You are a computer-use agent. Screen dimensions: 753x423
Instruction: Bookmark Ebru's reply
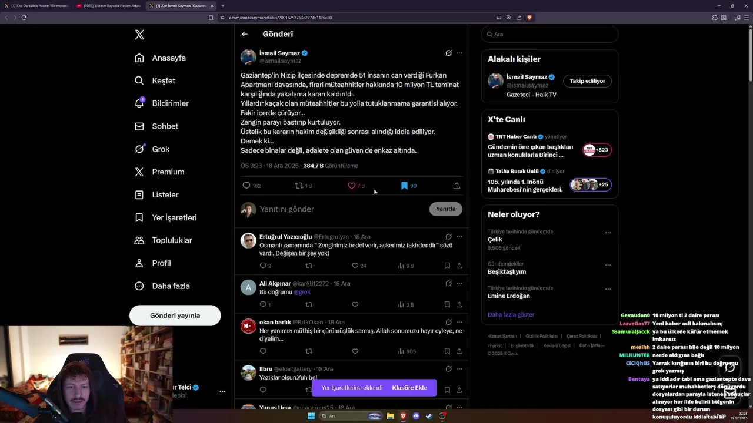(447, 390)
